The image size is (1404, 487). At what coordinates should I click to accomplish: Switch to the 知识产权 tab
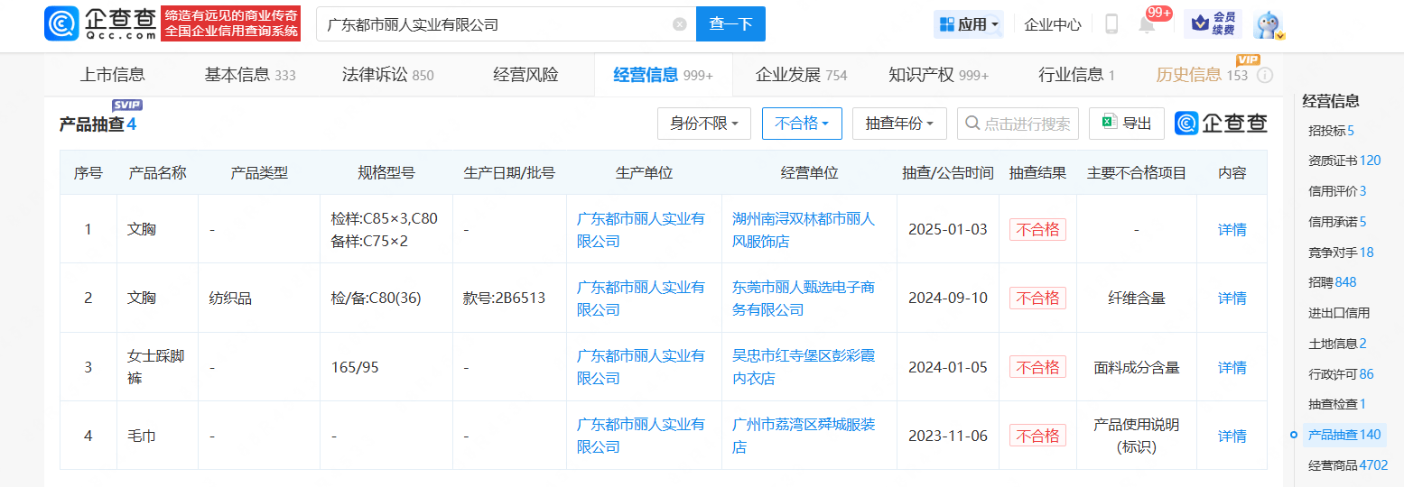point(937,75)
